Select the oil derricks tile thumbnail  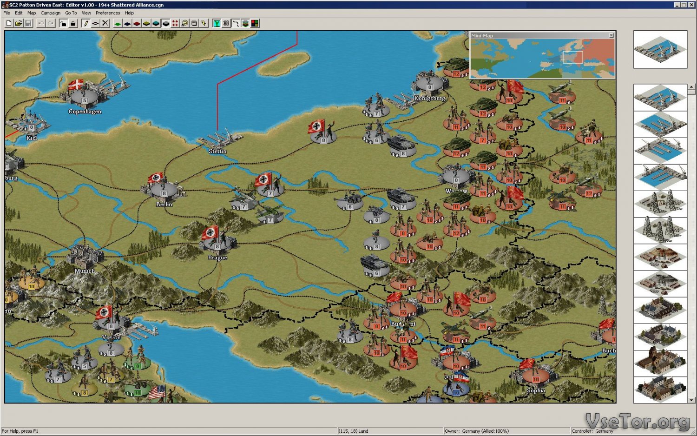coord(660,204)
